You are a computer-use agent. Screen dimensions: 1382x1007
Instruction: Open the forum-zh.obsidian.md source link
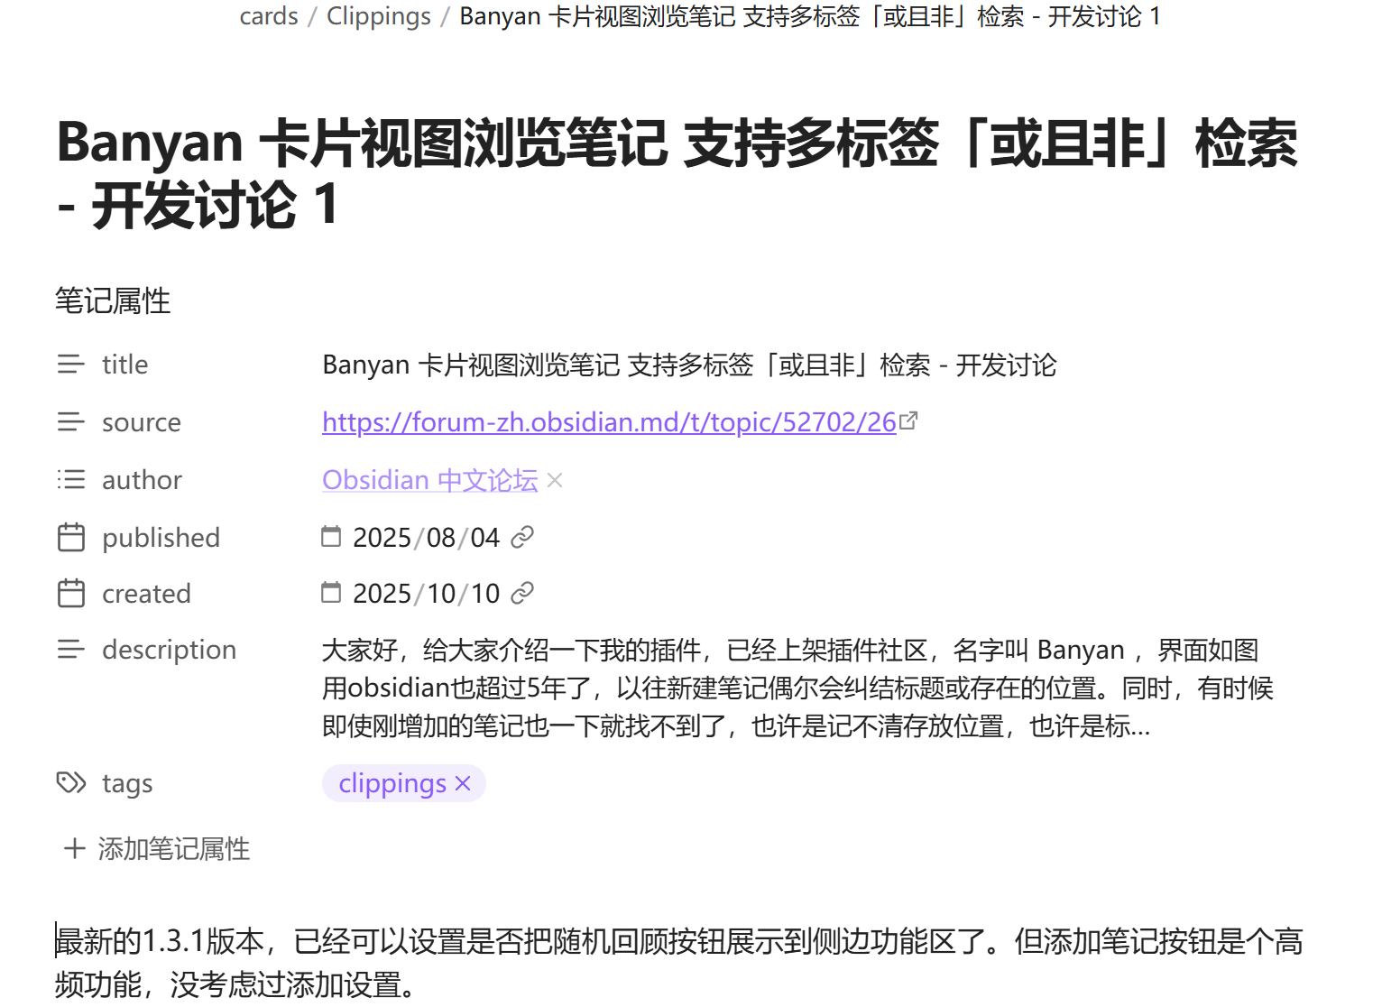pyautogui.click(x=609, y=422)
